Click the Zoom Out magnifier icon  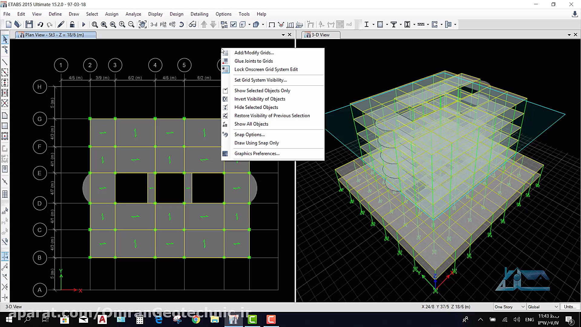[x=131, y=25]
